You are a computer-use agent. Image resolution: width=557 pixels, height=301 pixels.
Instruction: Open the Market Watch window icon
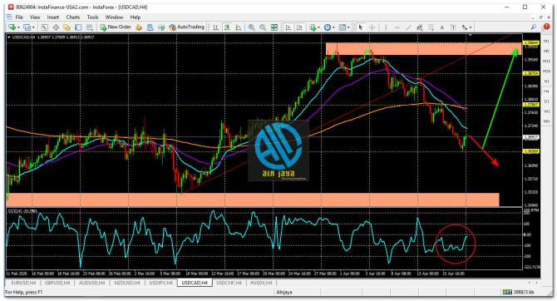(44, 27)
